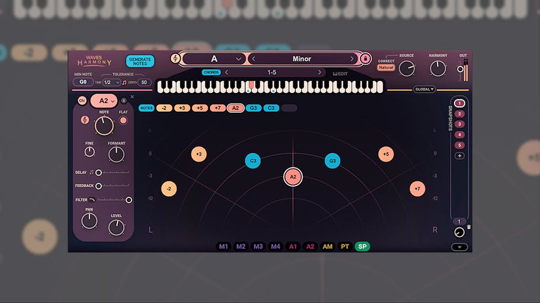Add a new snapshot with the plus button

[460, 155]
